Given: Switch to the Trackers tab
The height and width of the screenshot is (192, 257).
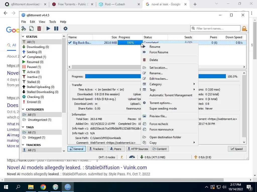Looking at the screenshot, I should (x=96, y=149).
